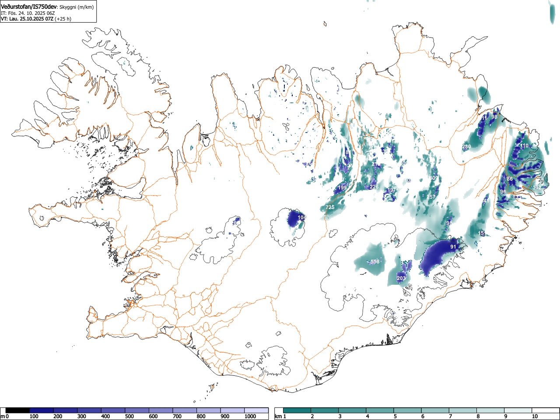Click the 500 tick label in the meter legend
The width and height of the screenshot is (560, 420).
tap(129, 416)
